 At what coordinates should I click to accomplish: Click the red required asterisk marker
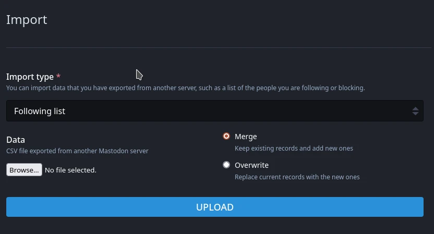click(58, 76)
